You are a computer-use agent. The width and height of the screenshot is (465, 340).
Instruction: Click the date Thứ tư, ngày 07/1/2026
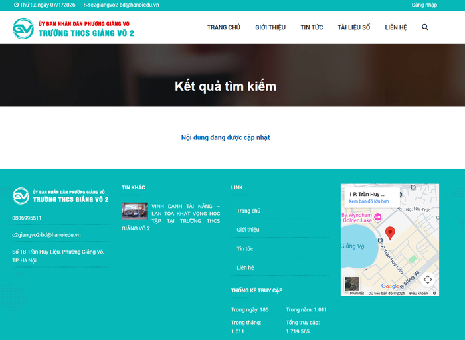[x=47, y=5]
